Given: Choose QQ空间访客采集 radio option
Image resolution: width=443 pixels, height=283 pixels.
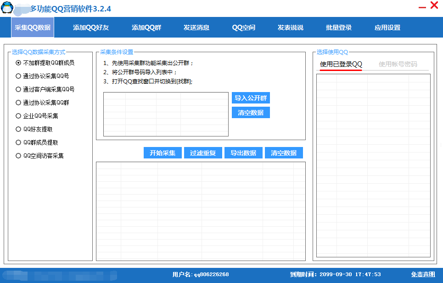Looking at the screenshot, I should (40, 156).
